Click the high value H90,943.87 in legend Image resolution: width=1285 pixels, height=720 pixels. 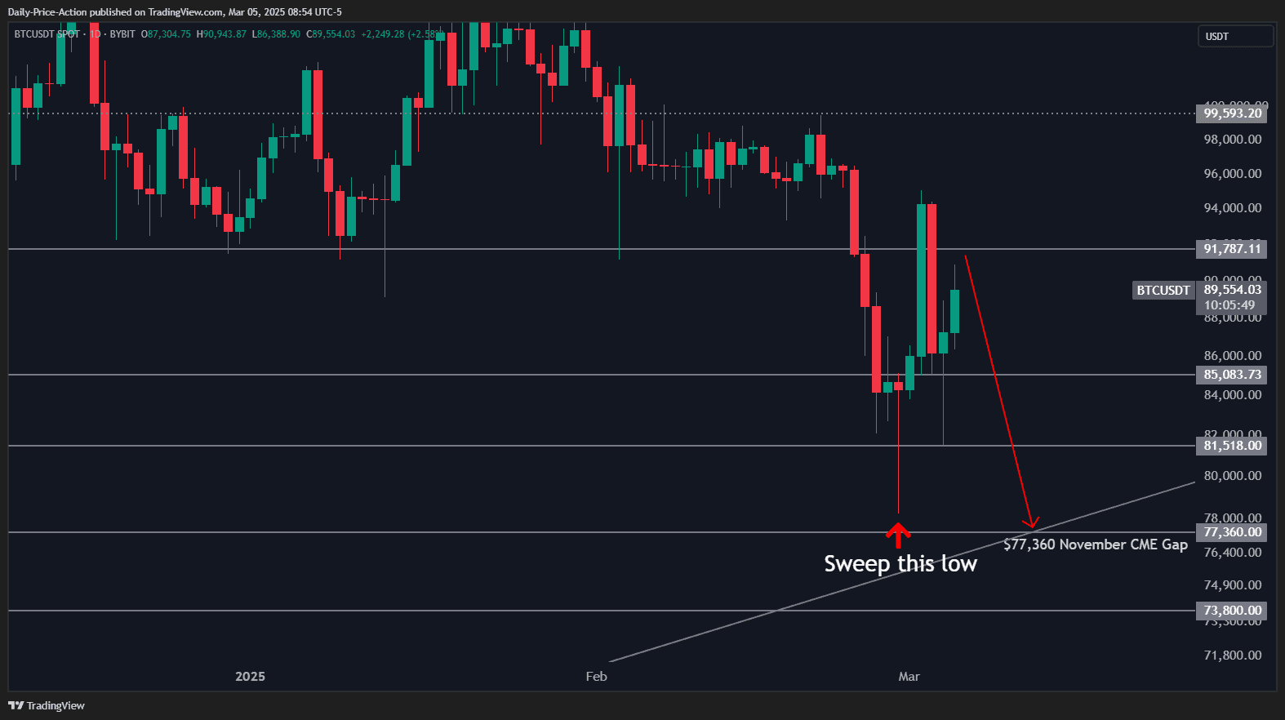coord(221,34)
